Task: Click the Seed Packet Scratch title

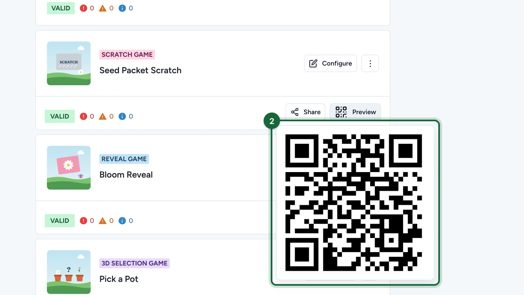Action: point(140,70)
